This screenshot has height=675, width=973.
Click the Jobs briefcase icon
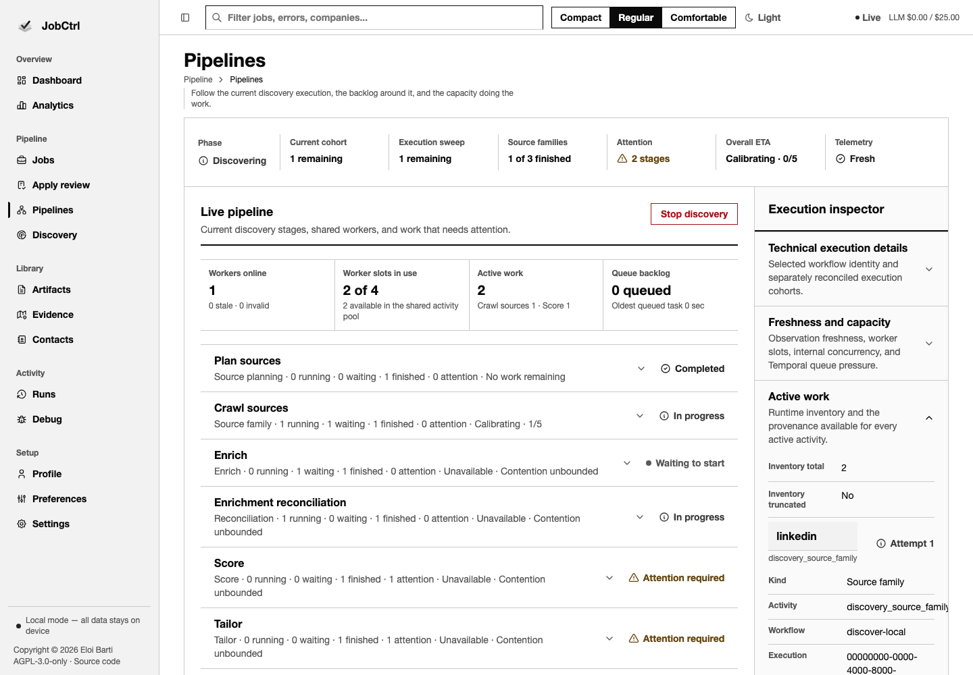[22, 160]
